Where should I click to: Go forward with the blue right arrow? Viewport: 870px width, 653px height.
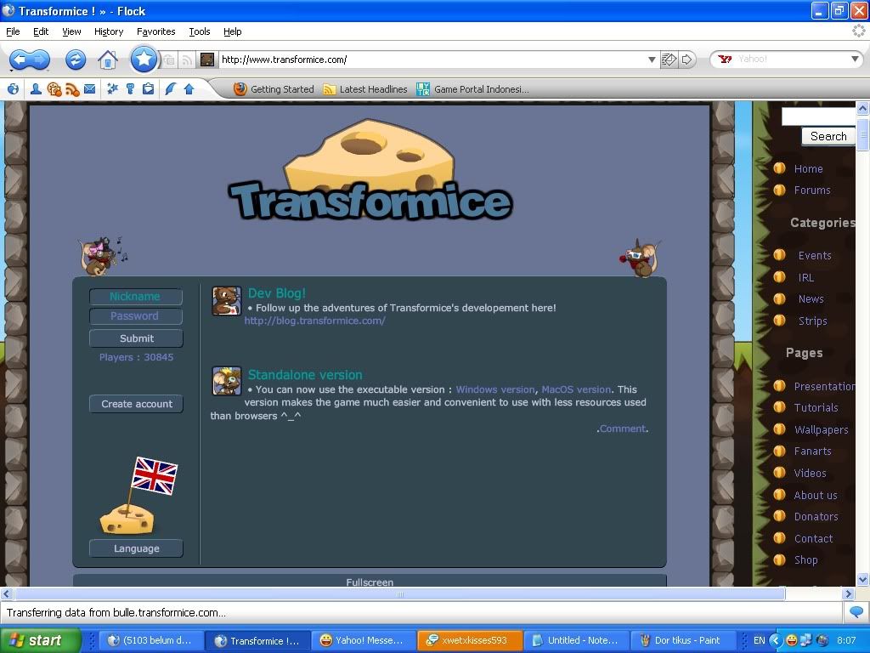click(x=40, y=59)
